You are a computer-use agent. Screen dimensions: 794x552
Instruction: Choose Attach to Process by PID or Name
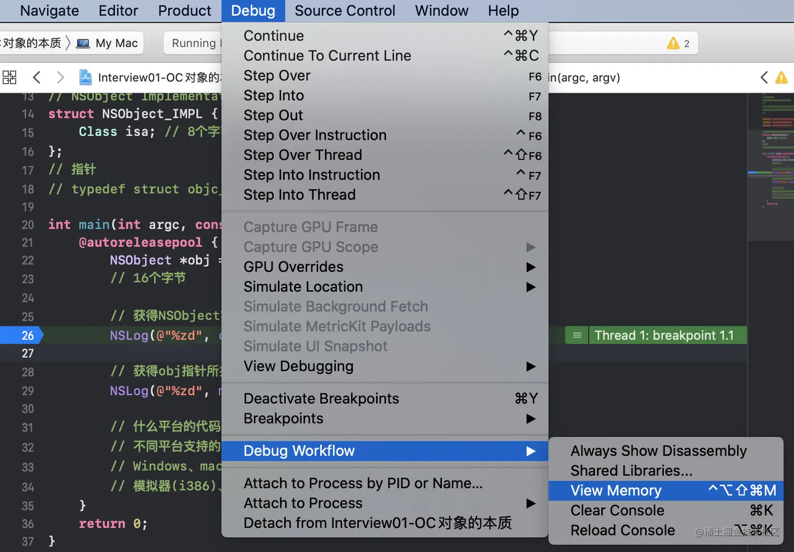(385, 484)
